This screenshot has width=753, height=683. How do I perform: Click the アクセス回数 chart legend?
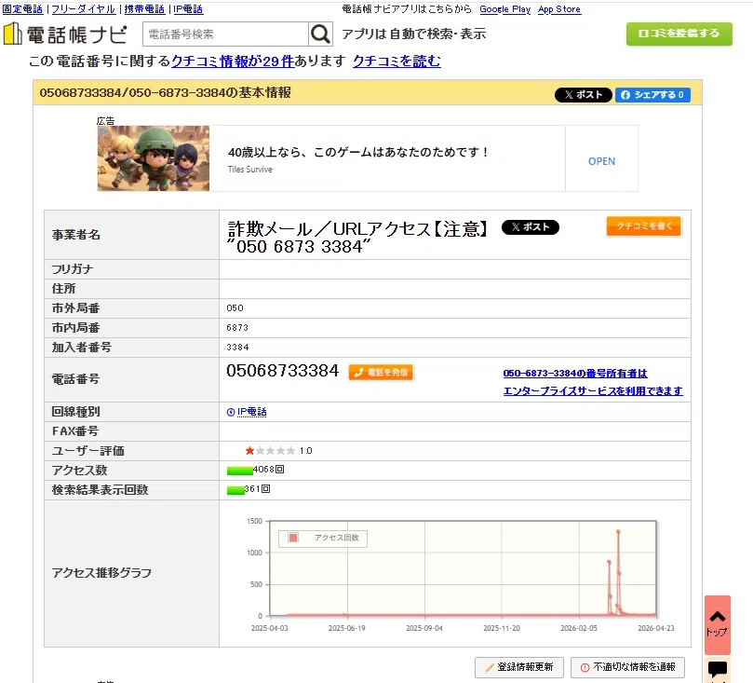[x=323, y=538]
